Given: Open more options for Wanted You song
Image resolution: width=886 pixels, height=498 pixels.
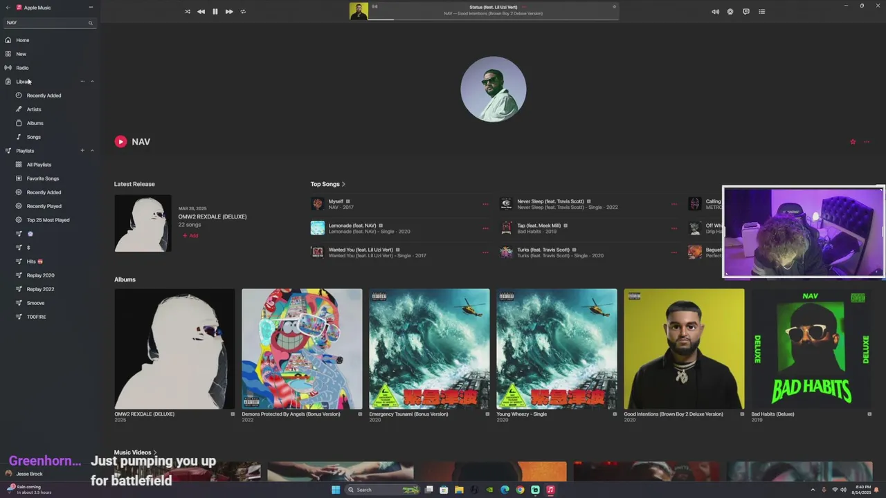Looking at the screenshot, I should [485, 252].
